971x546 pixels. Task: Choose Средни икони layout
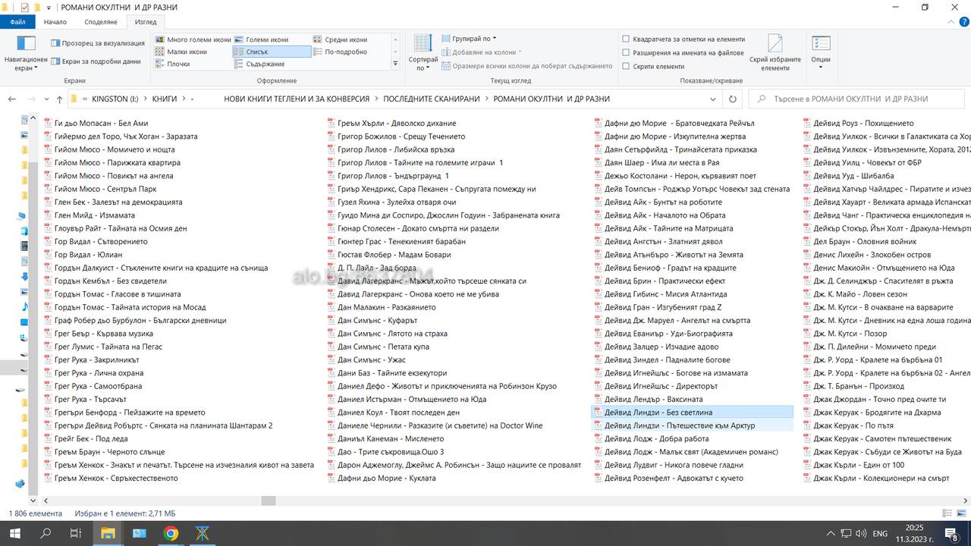pyautogui.click(x=340, y=39)
